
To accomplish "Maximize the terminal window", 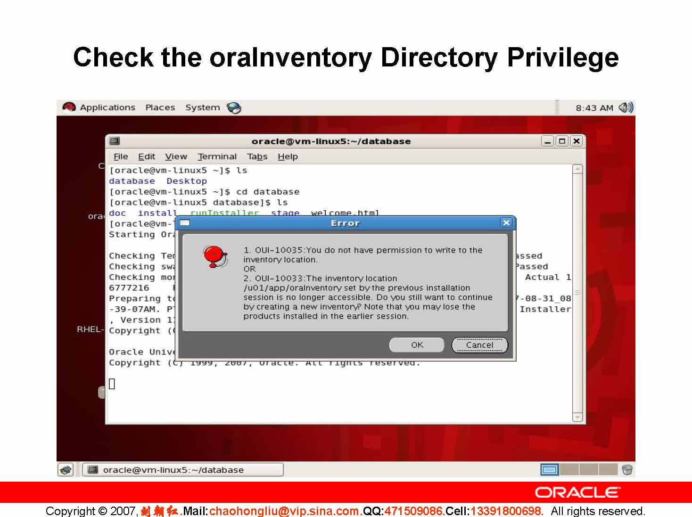I will pos(562,141).
